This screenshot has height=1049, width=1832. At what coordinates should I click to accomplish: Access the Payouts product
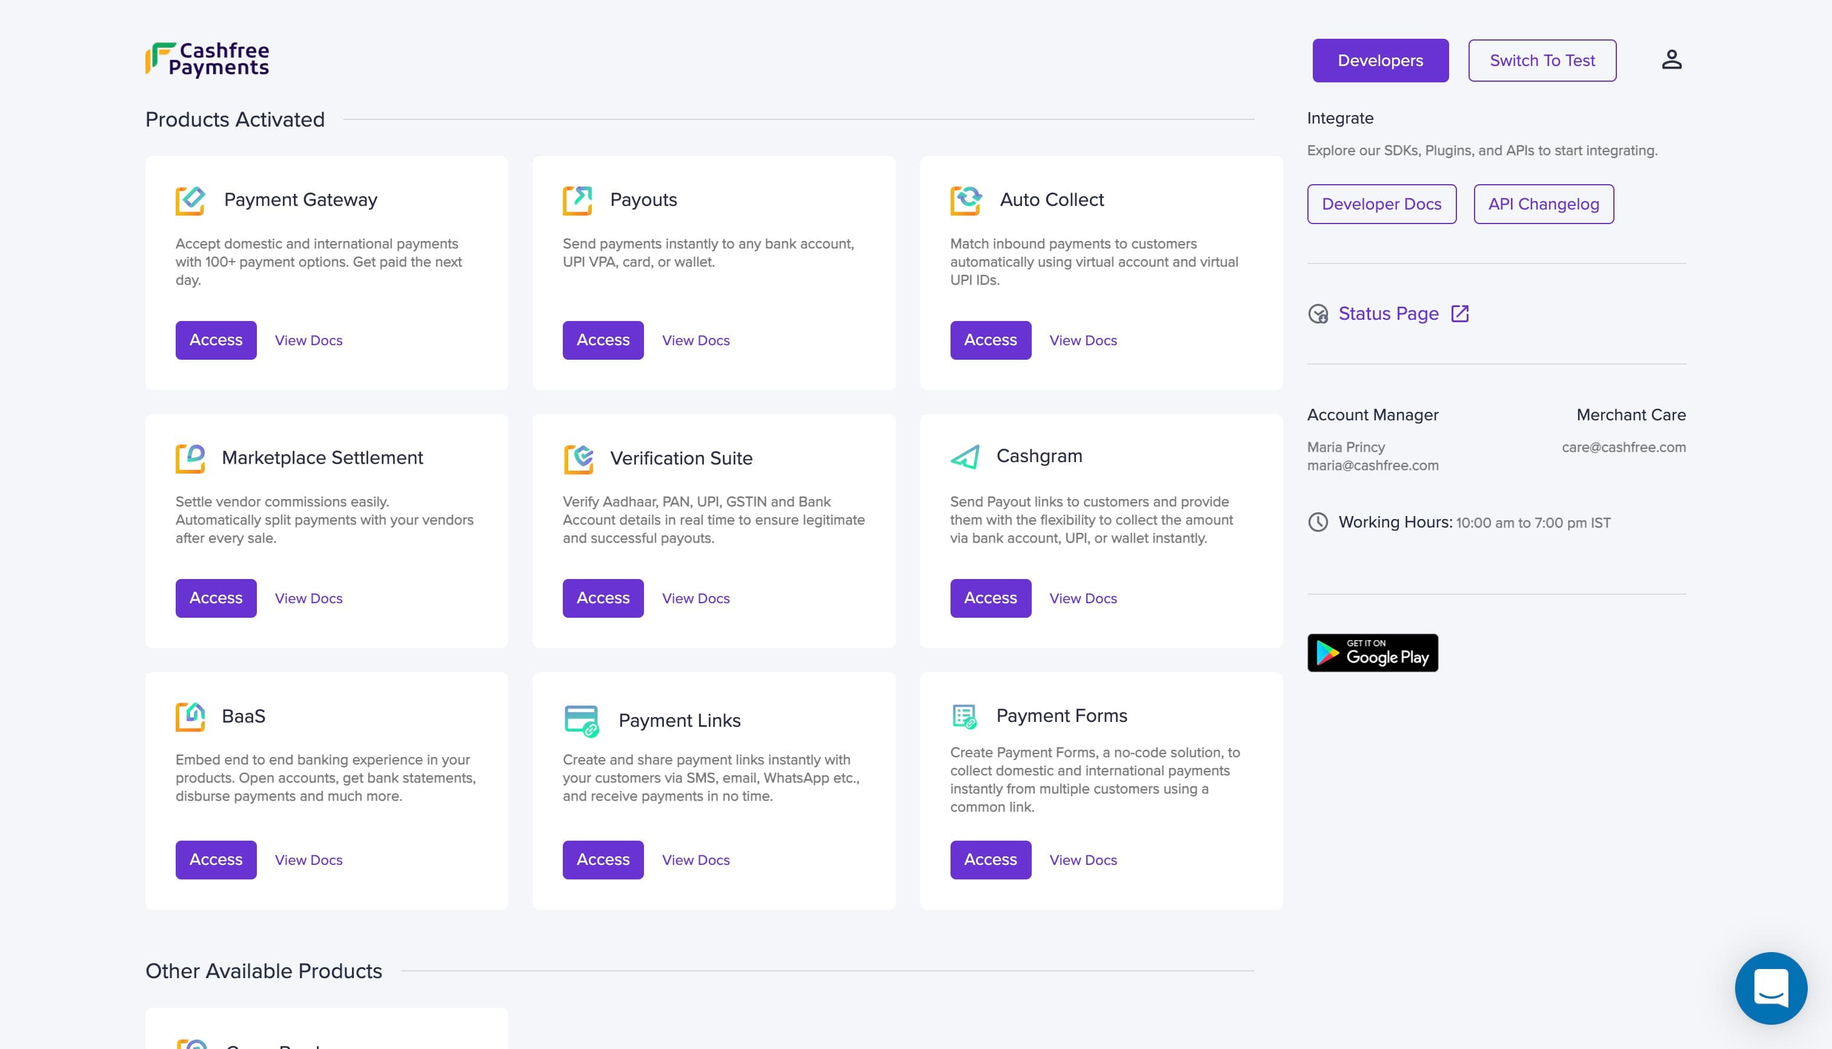[603, 340]
